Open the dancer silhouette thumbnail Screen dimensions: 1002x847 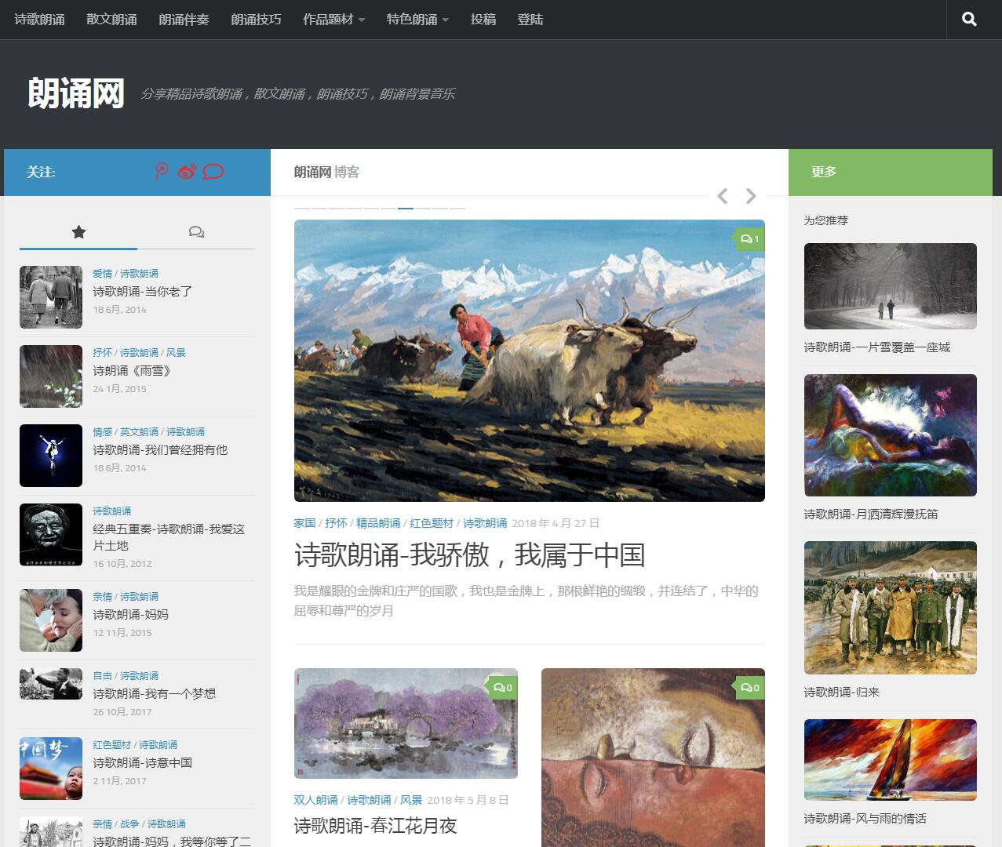[51, 456]
